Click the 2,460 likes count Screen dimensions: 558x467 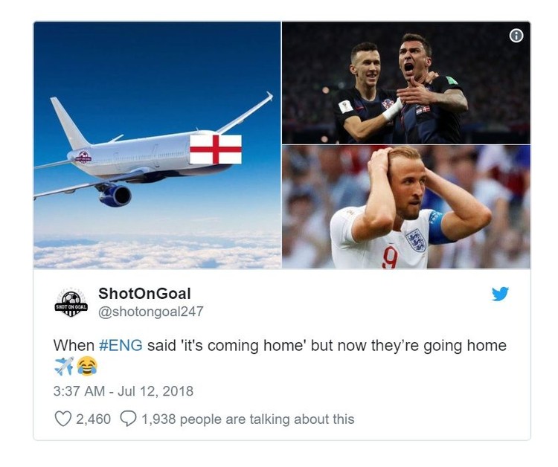[x=93, y=419]
